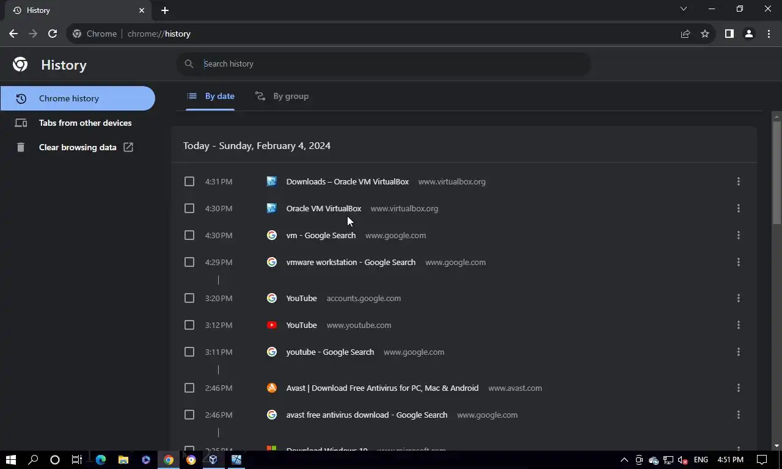Click the 4:51 PM taskbar clock
Screen dimensions: 782x469
731,460
